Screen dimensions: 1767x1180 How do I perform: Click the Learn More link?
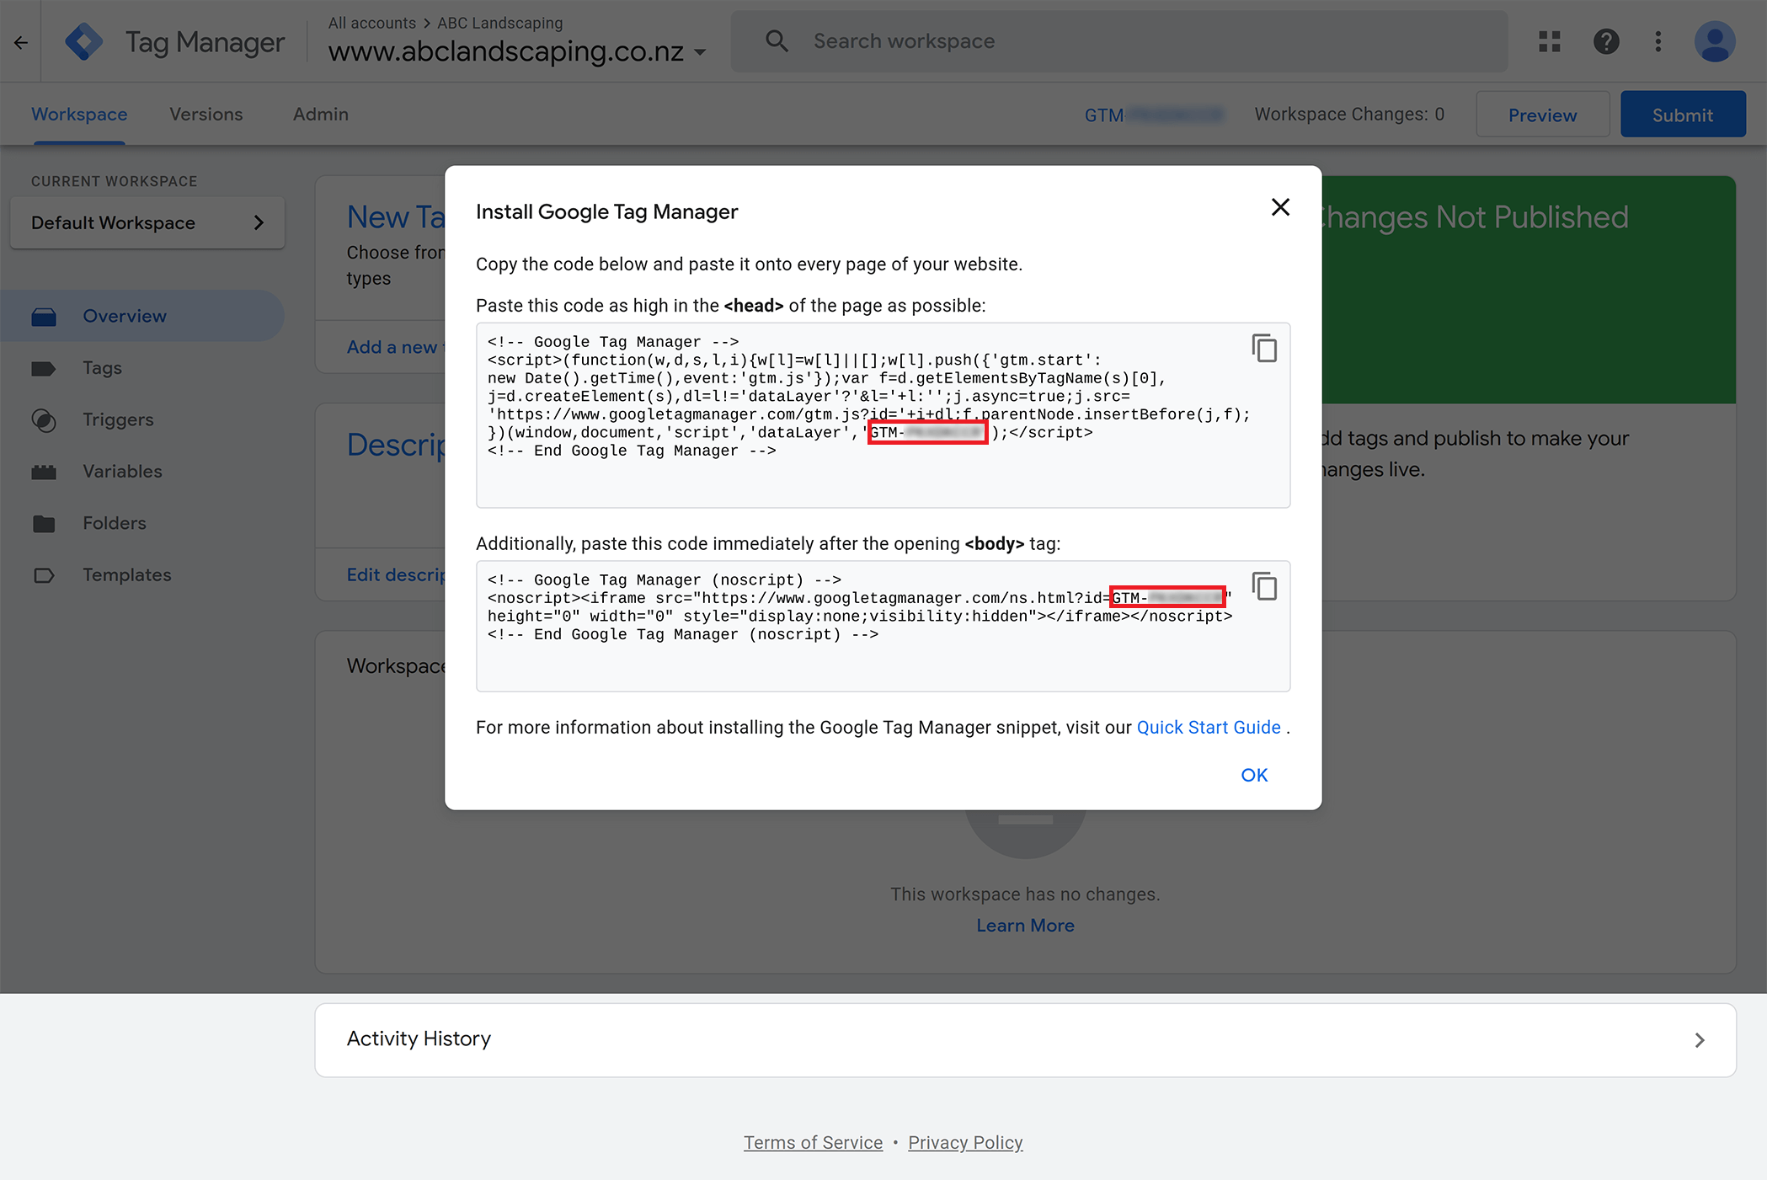[x=1025, y=926]
